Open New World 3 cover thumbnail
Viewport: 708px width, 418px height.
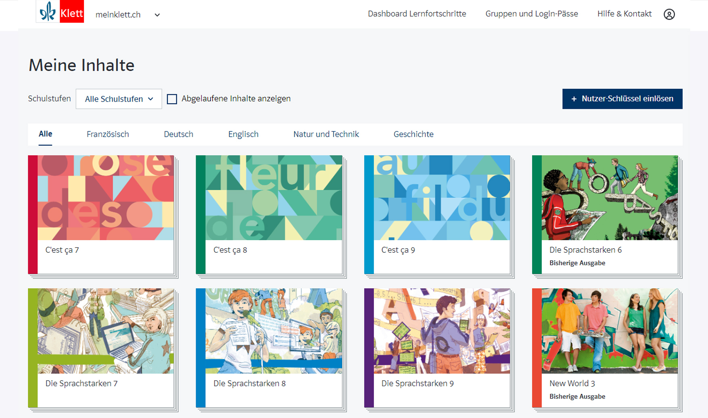pyautogui.click(x=610, y=331)
